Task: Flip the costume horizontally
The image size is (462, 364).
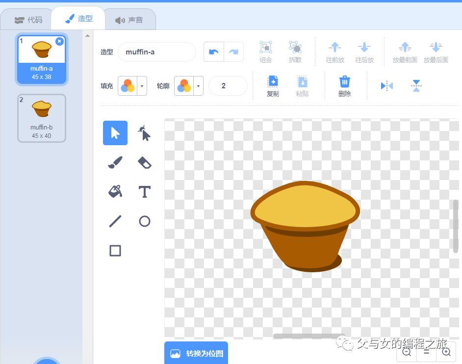Action: pyautogui.click(x=387, y=86)
